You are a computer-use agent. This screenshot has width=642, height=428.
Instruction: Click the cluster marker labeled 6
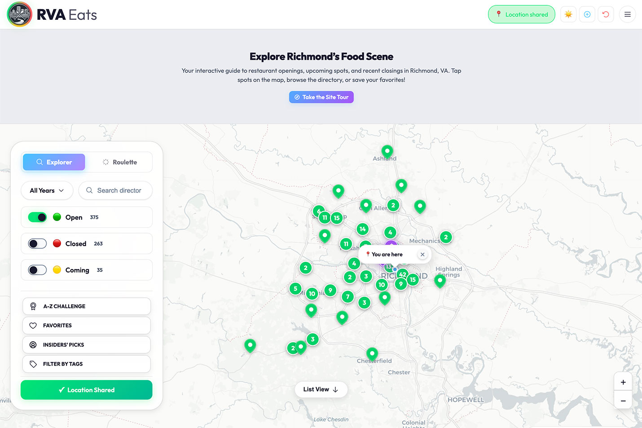[x=318, y=210]
